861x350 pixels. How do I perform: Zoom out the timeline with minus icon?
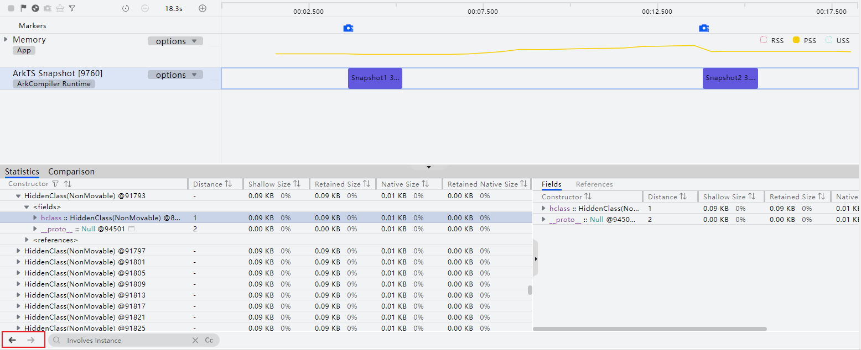(x=145, y=8)
